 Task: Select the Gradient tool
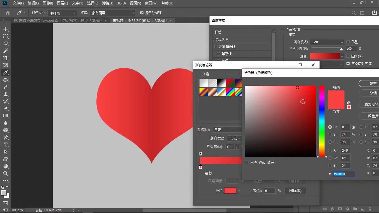(6, 116)
